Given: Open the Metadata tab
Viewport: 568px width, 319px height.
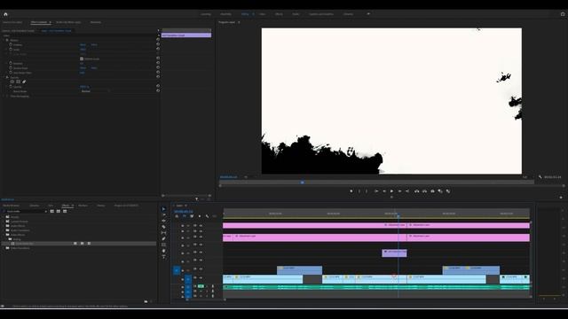Looking at the screenshot, I should (96, 22).
